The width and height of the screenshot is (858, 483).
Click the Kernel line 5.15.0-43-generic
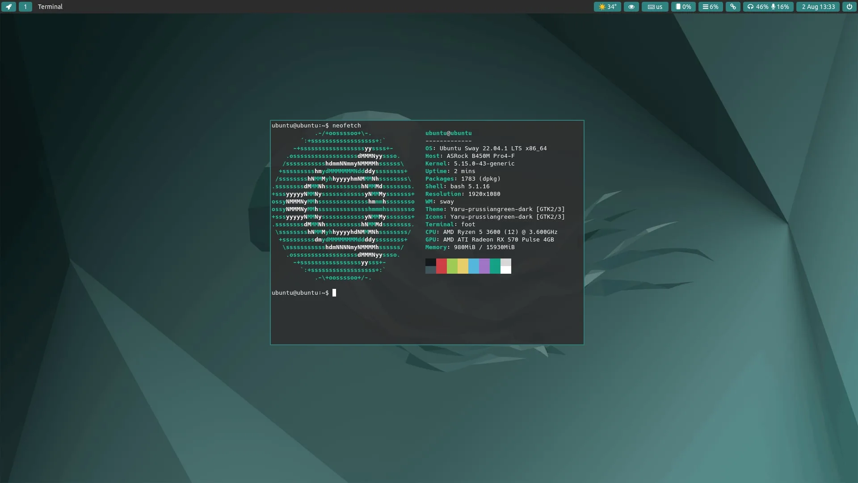(x=470, y=164)
